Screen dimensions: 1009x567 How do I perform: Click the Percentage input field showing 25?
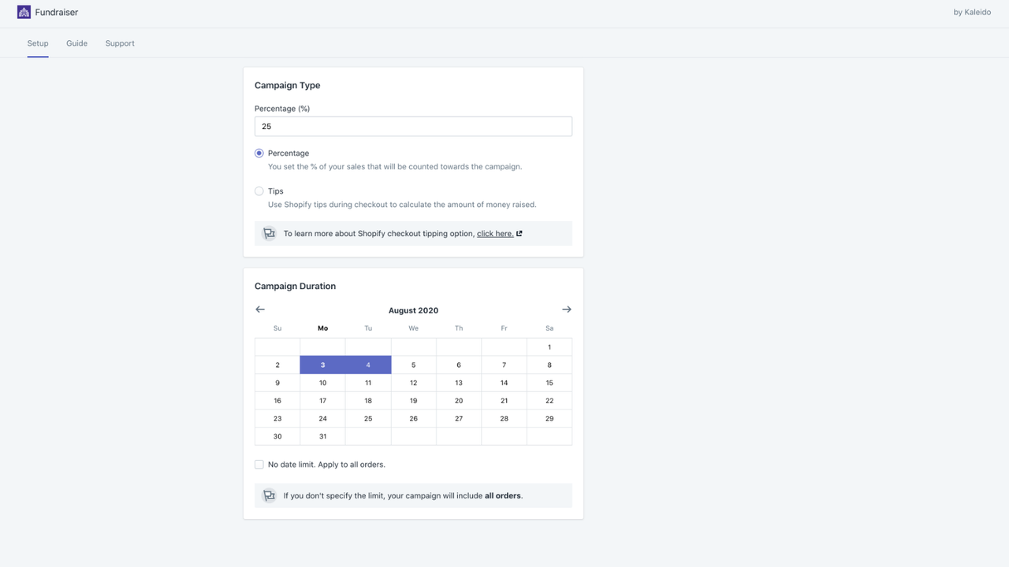pos(413,126)
